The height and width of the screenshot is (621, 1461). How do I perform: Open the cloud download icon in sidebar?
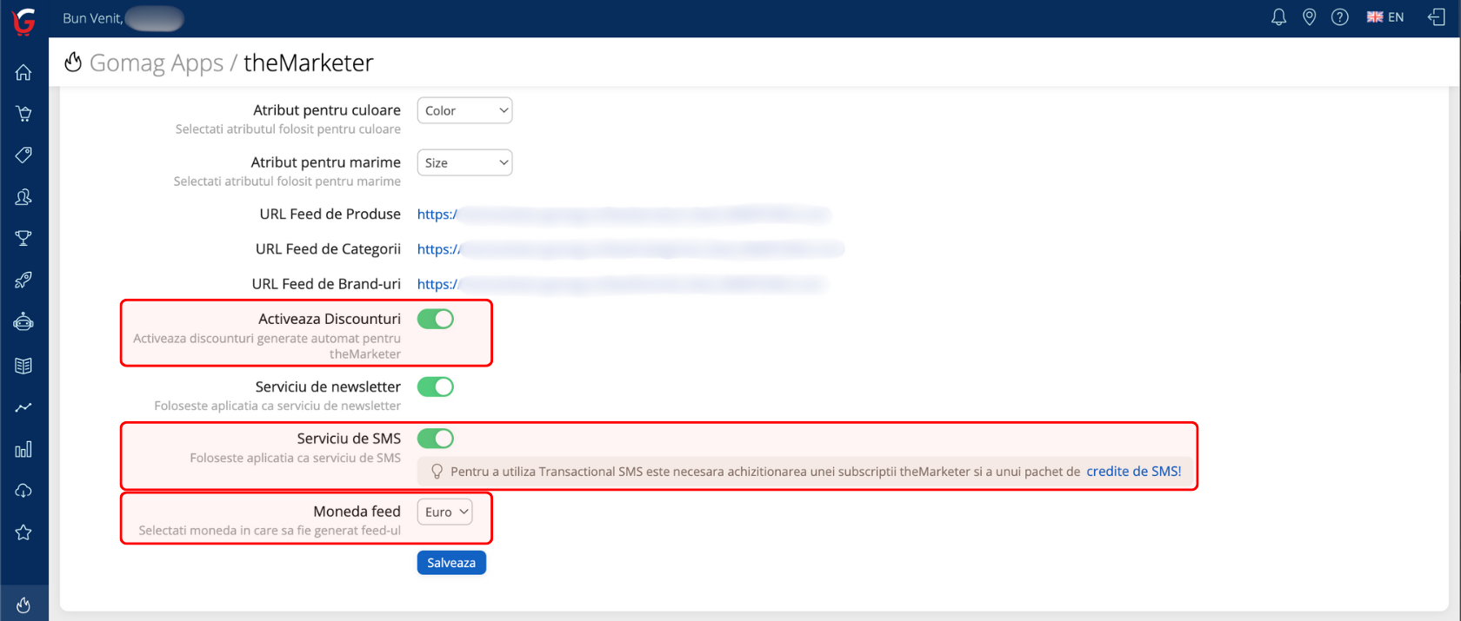pyautogui.click(x=23, y=491)
